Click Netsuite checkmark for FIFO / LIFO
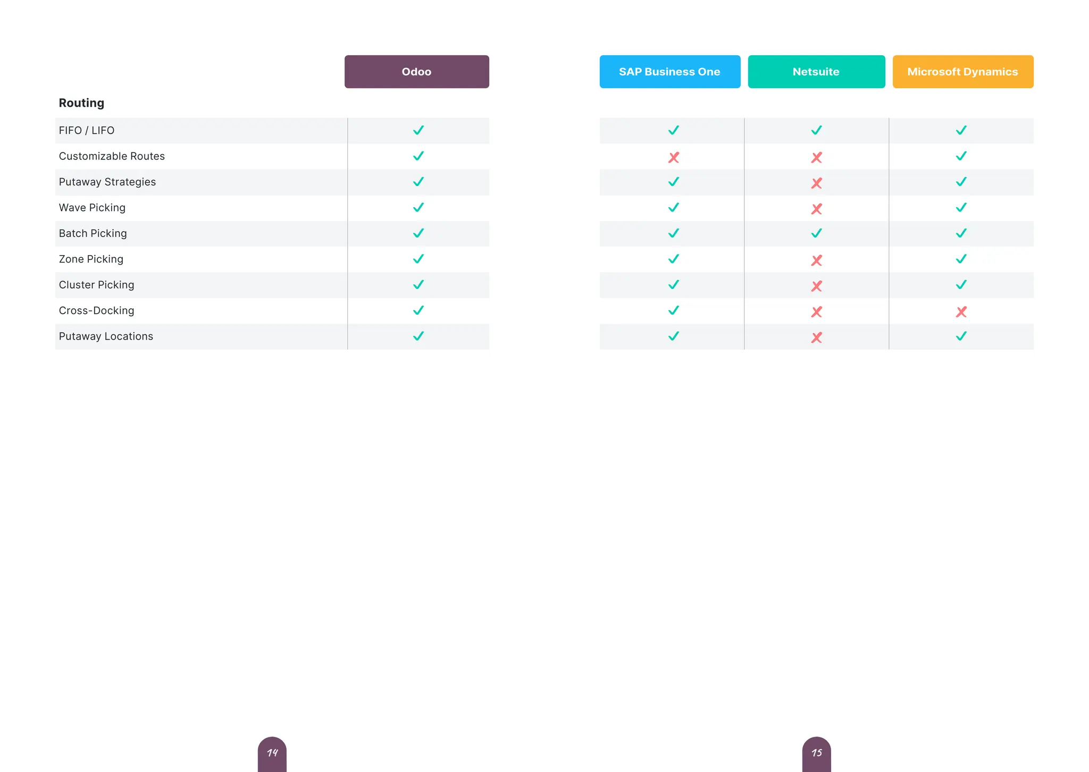 point(817,130)
